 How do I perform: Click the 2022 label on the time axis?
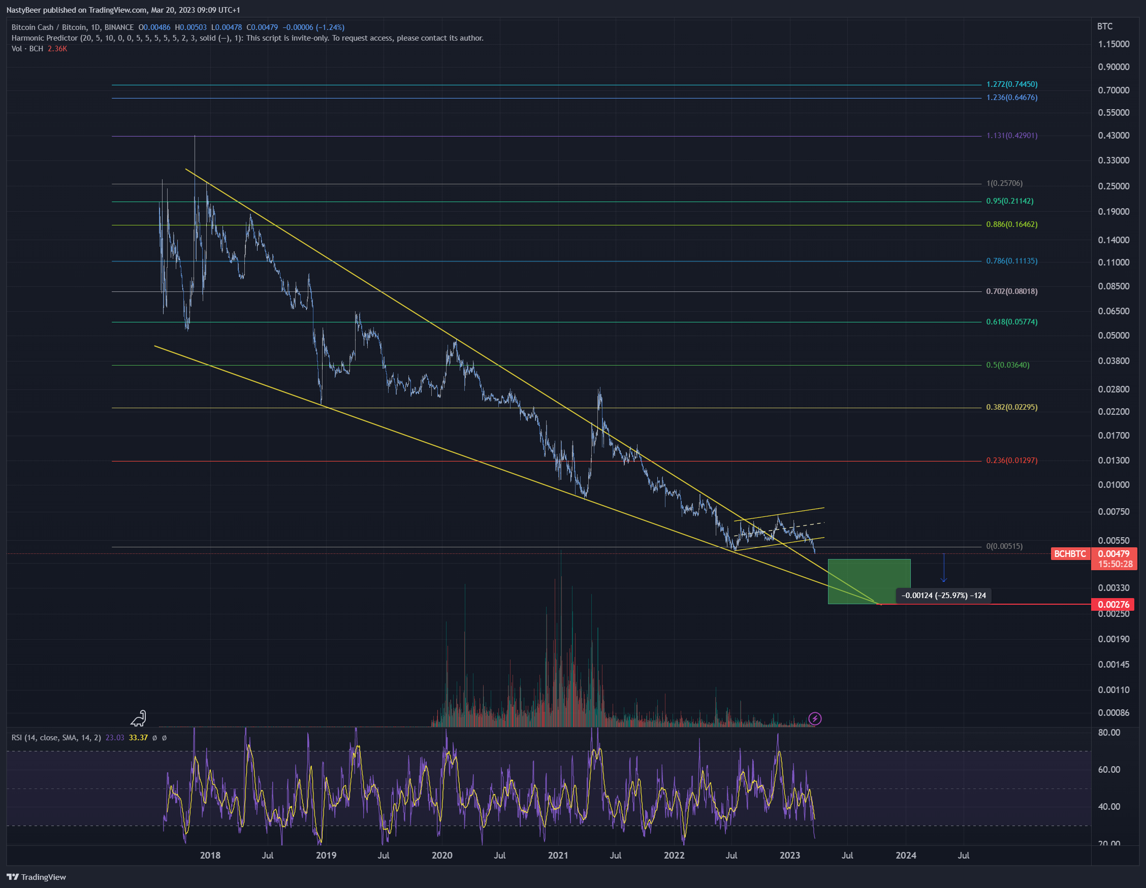[674, 855]
